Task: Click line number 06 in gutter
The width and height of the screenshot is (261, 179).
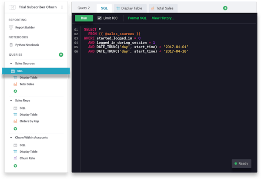Action: (x=76, y=51)
